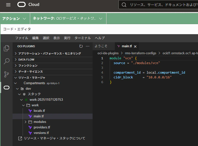Click the Terraform icon beside versions.tf
The width and height of the screenshot is (198, 146).
[x=30, y=133]
